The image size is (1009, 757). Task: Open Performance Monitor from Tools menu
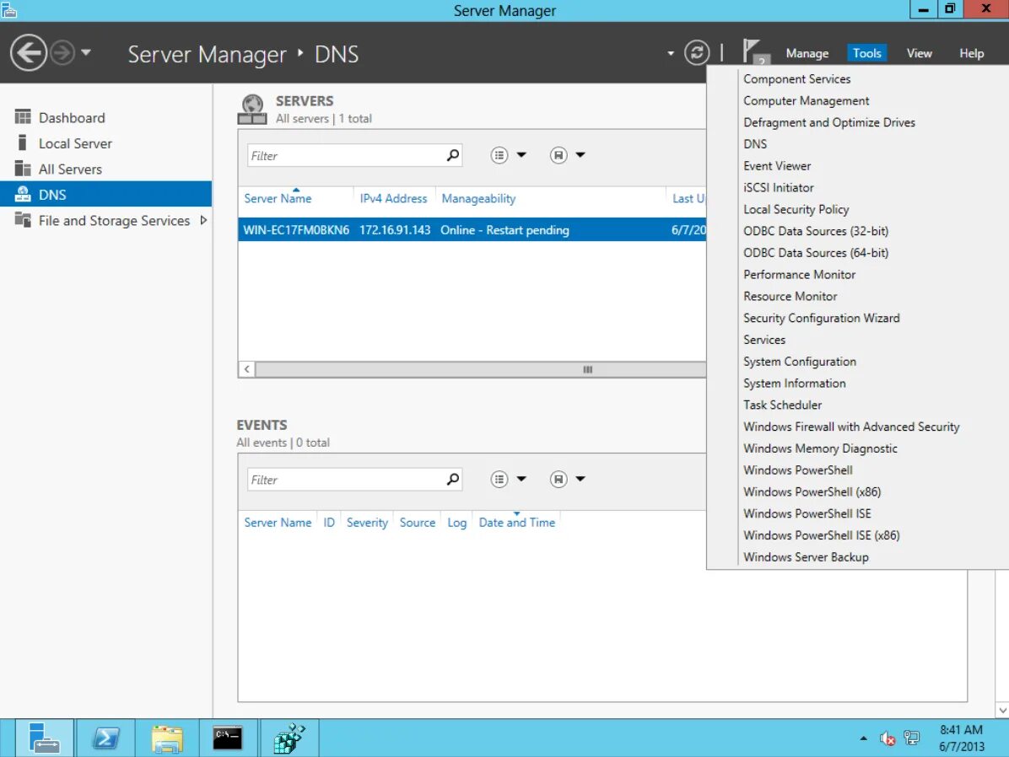(x=799, y=275)
